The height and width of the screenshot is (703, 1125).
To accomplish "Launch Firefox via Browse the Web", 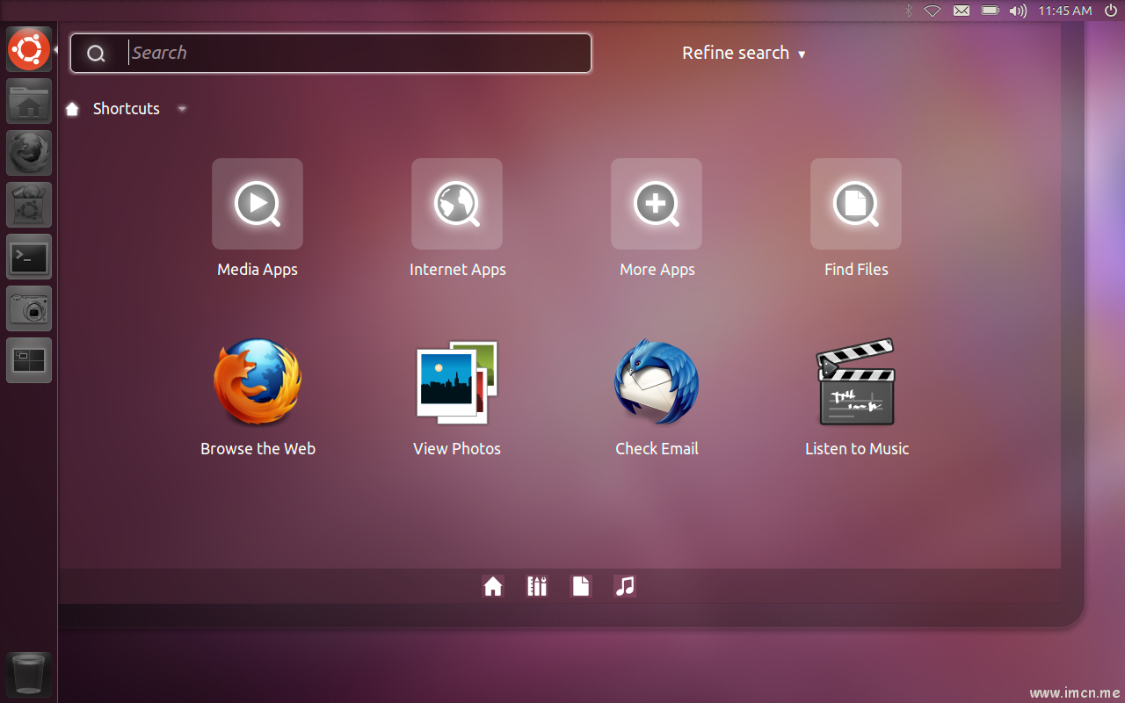I will tap(258, 382).
